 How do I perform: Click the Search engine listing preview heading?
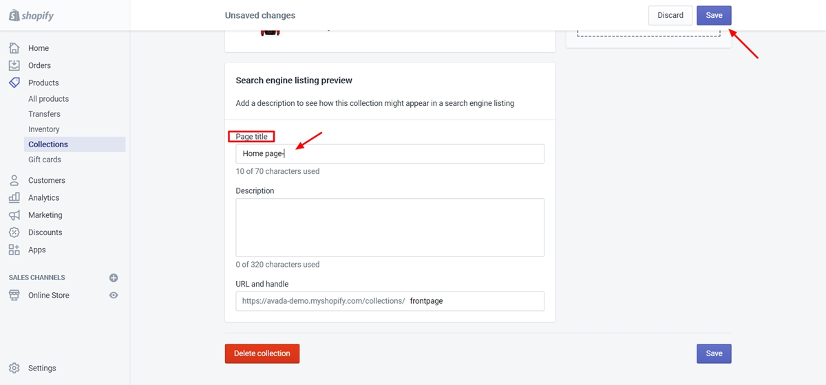294,80
